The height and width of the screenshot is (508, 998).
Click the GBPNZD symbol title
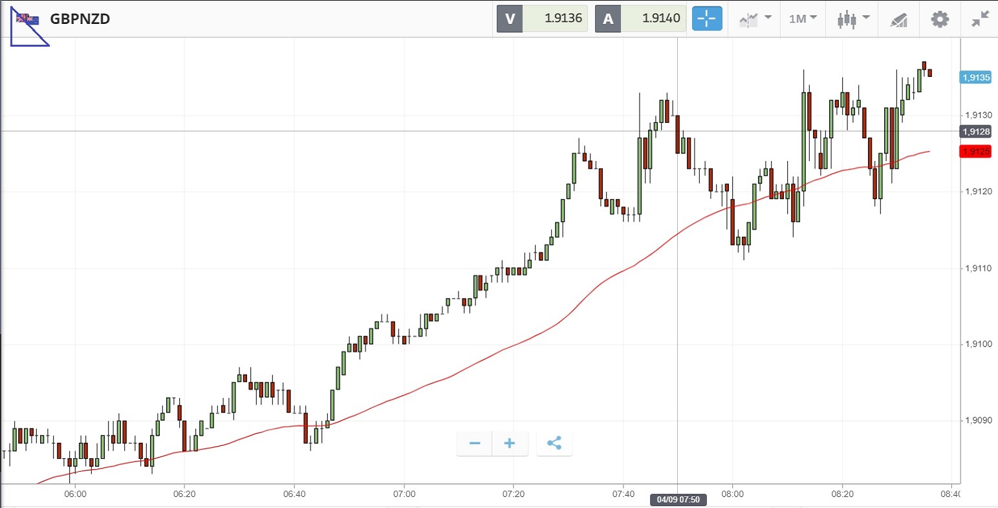80,19
